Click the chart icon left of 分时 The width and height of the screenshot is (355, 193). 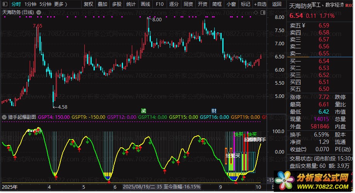tap(5, 4)
